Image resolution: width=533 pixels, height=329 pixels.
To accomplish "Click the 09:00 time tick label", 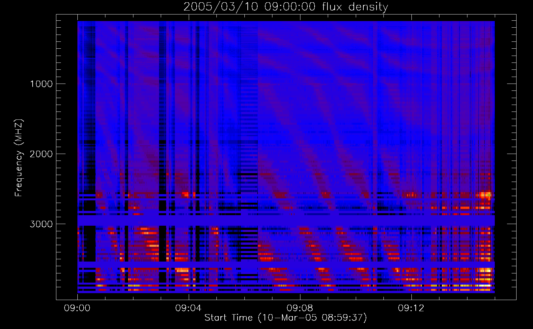I will (77, 308).
